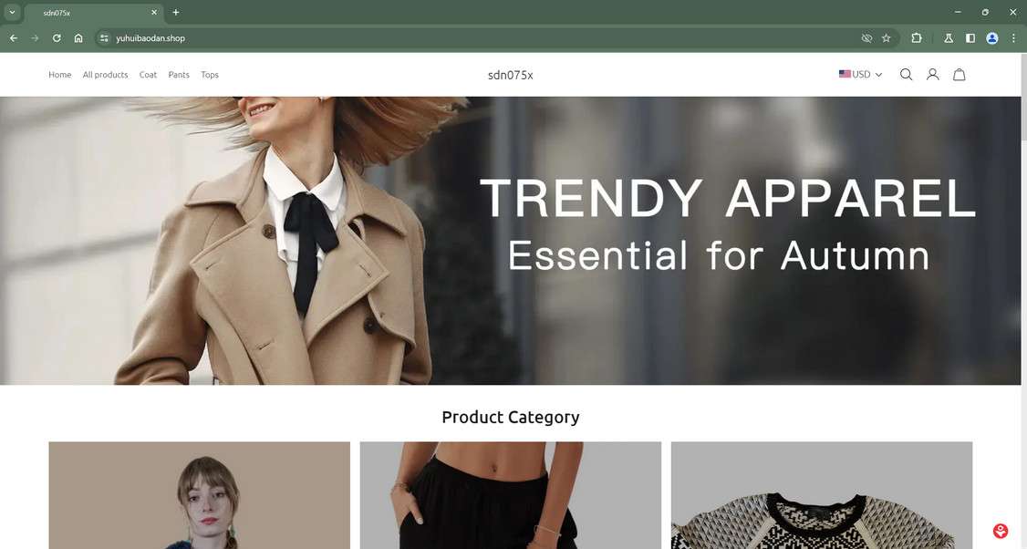Open the black pants category thumbnail
Screen dimensions: 1027x549
[510, 495]
